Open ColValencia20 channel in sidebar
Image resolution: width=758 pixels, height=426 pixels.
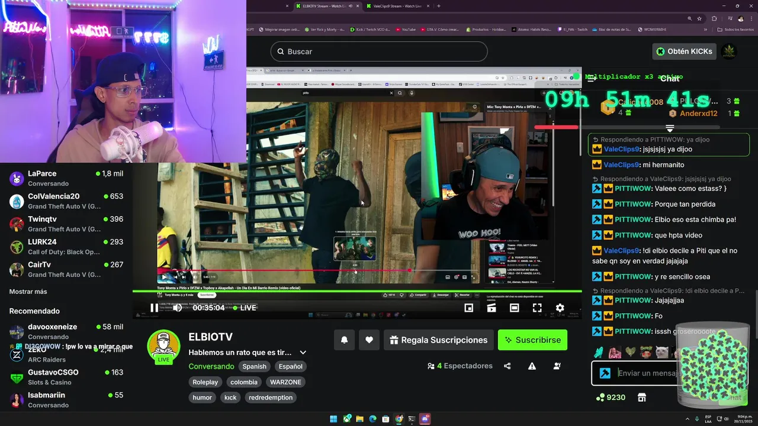(66, 201)
